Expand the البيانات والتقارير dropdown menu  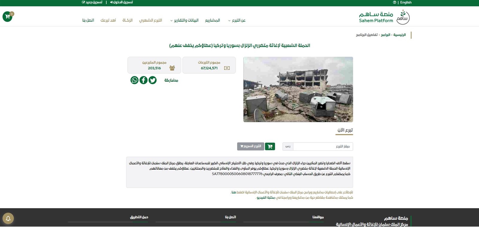184,20
